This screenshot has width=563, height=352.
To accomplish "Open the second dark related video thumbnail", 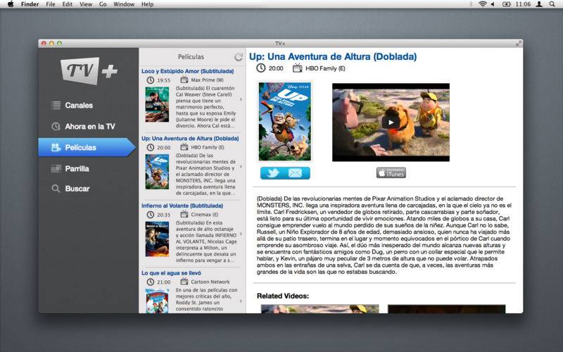I will click(x=446, y=309).
